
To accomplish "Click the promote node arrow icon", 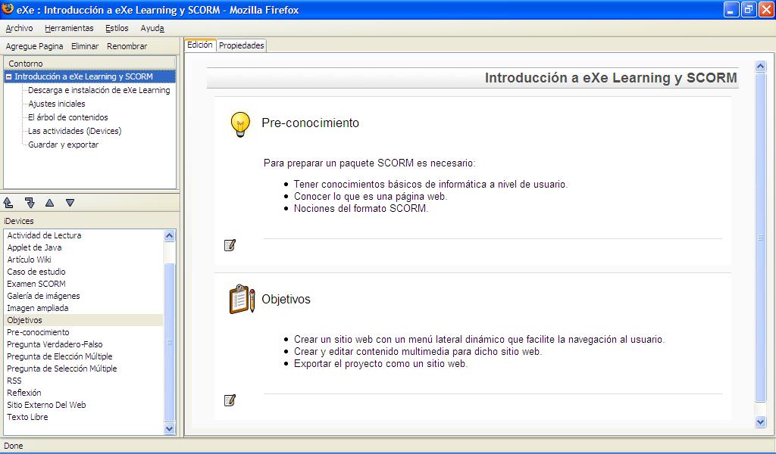I will point(9,203).
